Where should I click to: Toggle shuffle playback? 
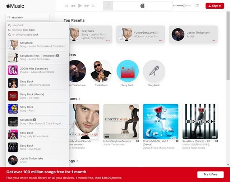66,6
